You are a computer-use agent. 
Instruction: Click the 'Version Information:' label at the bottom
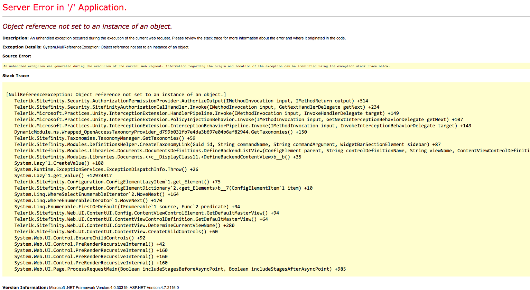pyautogui.click(x=25, y=287)
